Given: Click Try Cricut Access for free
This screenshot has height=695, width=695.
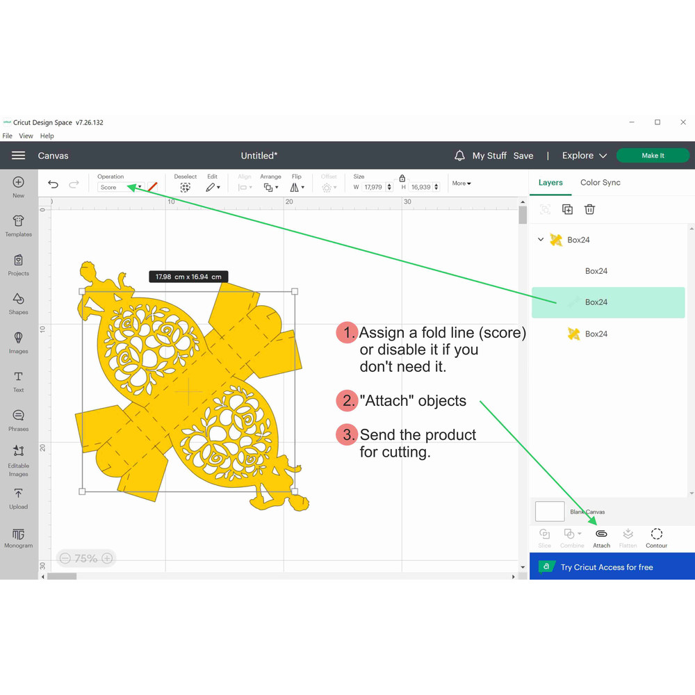Looking at the screenshot, I should [x=607, y=567].
